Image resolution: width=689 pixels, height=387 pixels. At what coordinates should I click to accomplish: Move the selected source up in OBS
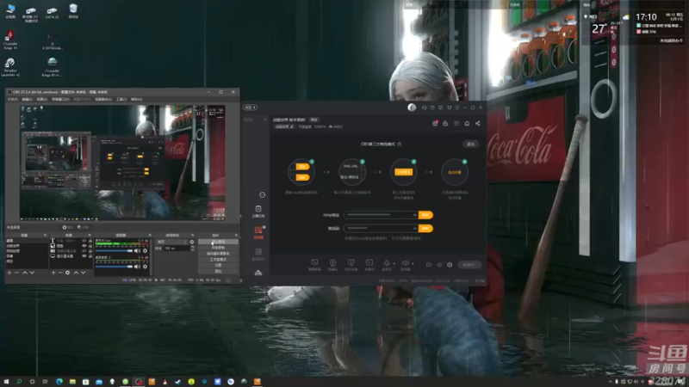coord(76,273)
